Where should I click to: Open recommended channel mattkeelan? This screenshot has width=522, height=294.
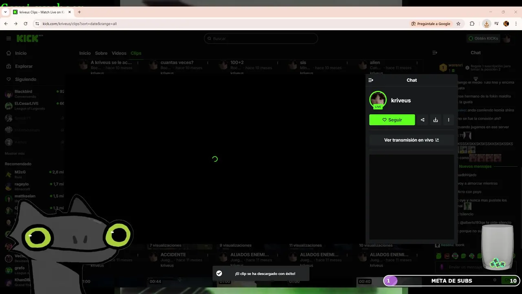34,198
